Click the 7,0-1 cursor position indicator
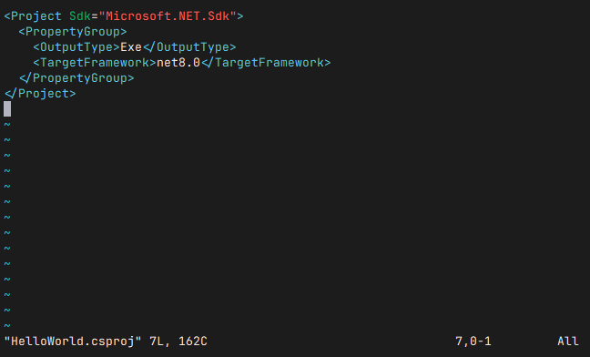 pyautogui.click(x=473, y=342)
